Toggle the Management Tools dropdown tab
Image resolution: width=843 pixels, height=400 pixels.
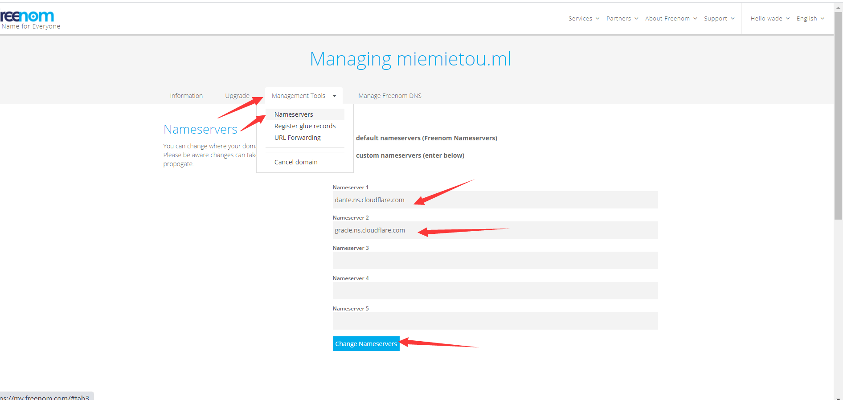coord(303,96)
